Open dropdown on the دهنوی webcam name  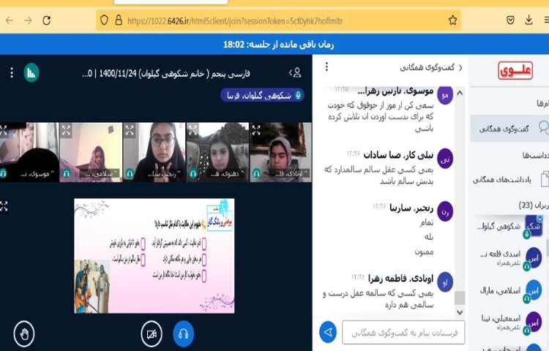pos(227,173)
